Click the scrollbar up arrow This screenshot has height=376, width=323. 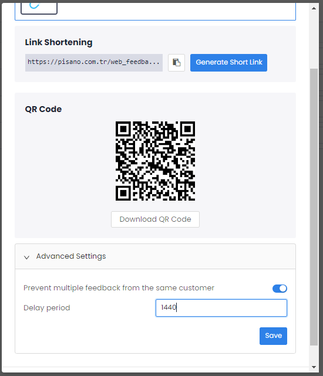(x=314, y=8)
